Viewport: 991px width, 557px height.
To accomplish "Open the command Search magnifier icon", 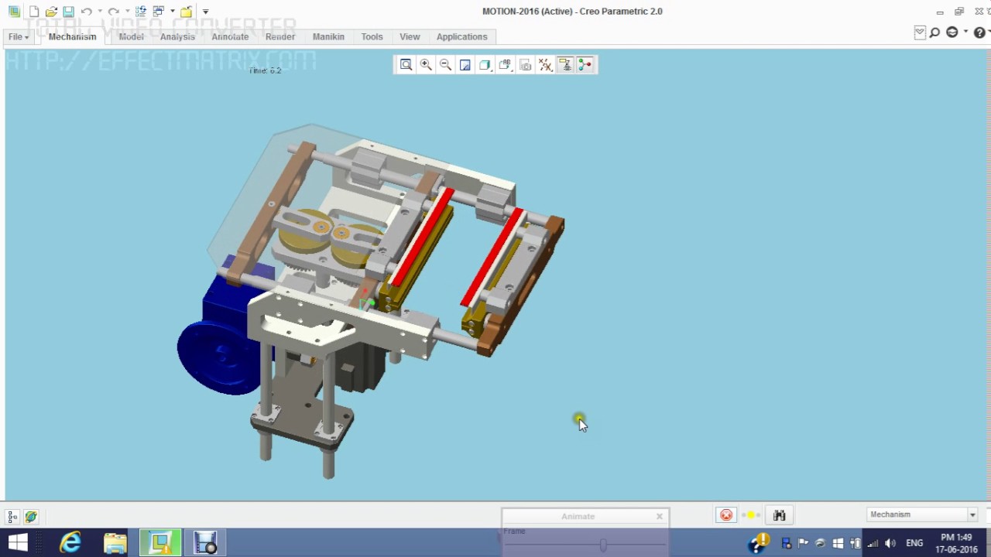I will (x=934, y=32).
